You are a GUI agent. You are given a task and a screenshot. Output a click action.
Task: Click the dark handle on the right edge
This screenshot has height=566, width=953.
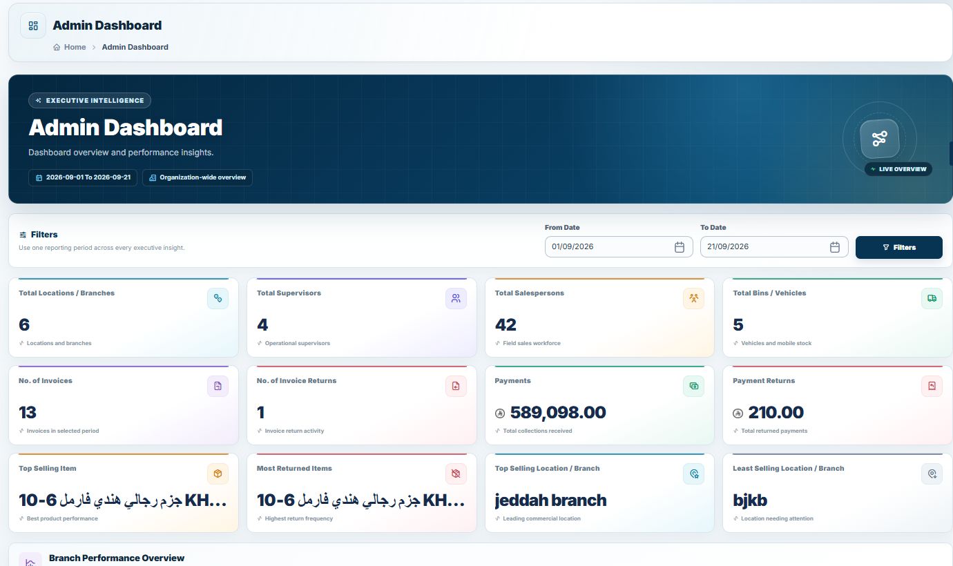(x=951, y=153)
